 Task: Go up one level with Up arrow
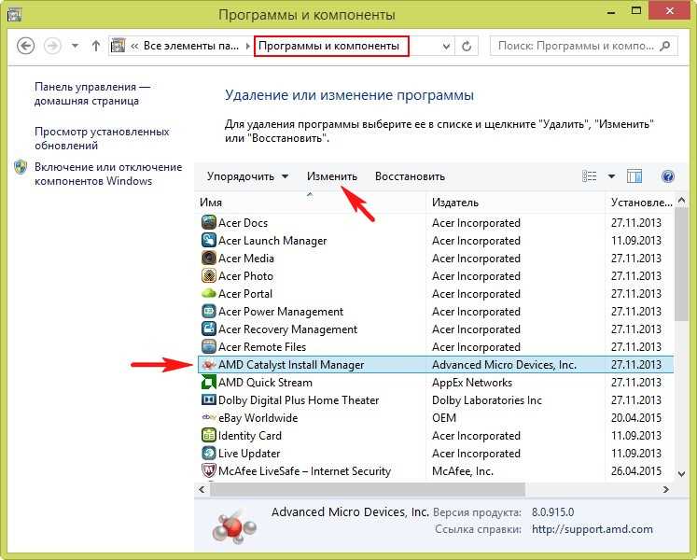click(x=95, y=46)
